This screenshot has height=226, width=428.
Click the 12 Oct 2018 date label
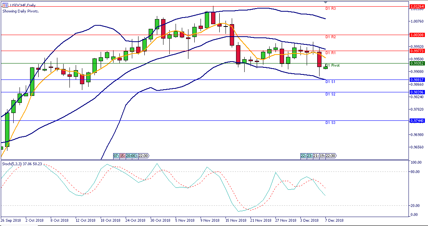pyautogui.click(x=85, y=220)
